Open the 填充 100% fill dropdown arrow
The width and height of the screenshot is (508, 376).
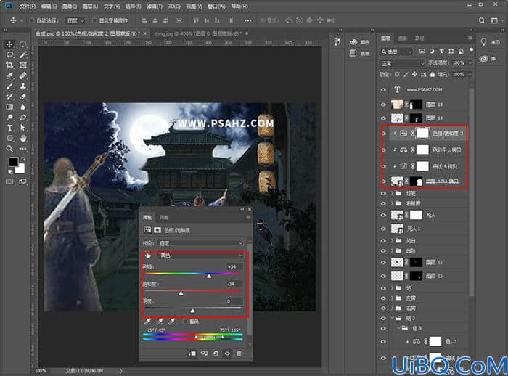click(470, 75)
